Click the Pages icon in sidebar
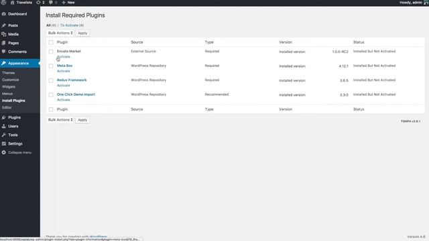Image resolution: width=429 pixels, height=241 pixels. (x=4, y=43)
